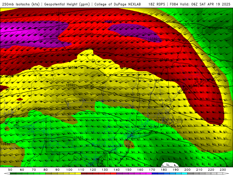Click the "F084 Valid: 06Z SAT APR 19 2025" text
The height and width of the screenshot is (175, 233).
200,4
